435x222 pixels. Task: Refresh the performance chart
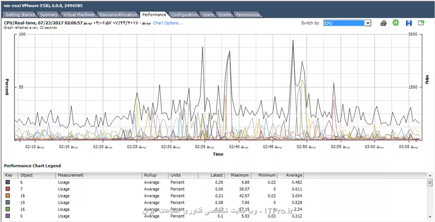click(395, 23)
